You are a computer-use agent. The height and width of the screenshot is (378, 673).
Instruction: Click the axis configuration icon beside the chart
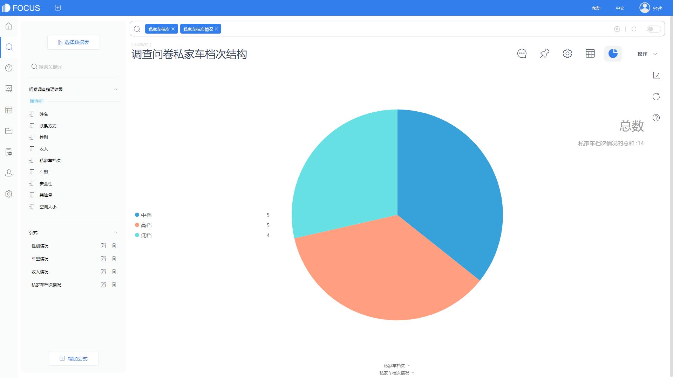coord(656,76)
